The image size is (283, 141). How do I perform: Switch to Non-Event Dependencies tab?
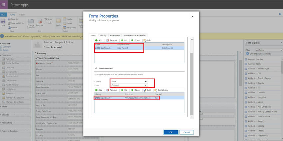pyautogui.click(x=135, y=35)
